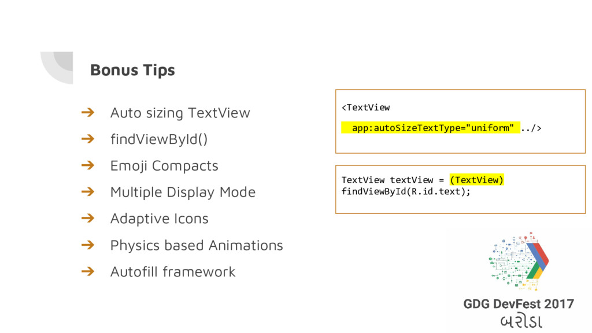Click the Physics based Animations text
The height and width of the screenshot is (333, 592).
tap(197, 245)
